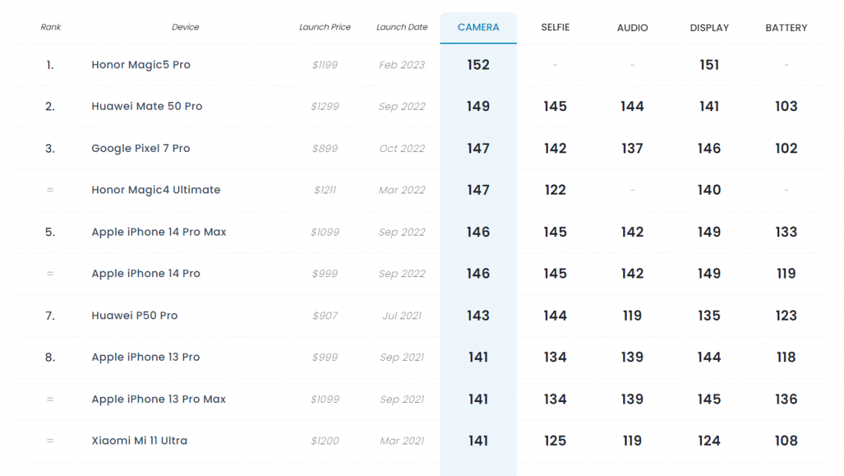This screenshot has height=476, width=844.
Task: Open Apple iPhone 13 Pro Max link
Action: 158,399
